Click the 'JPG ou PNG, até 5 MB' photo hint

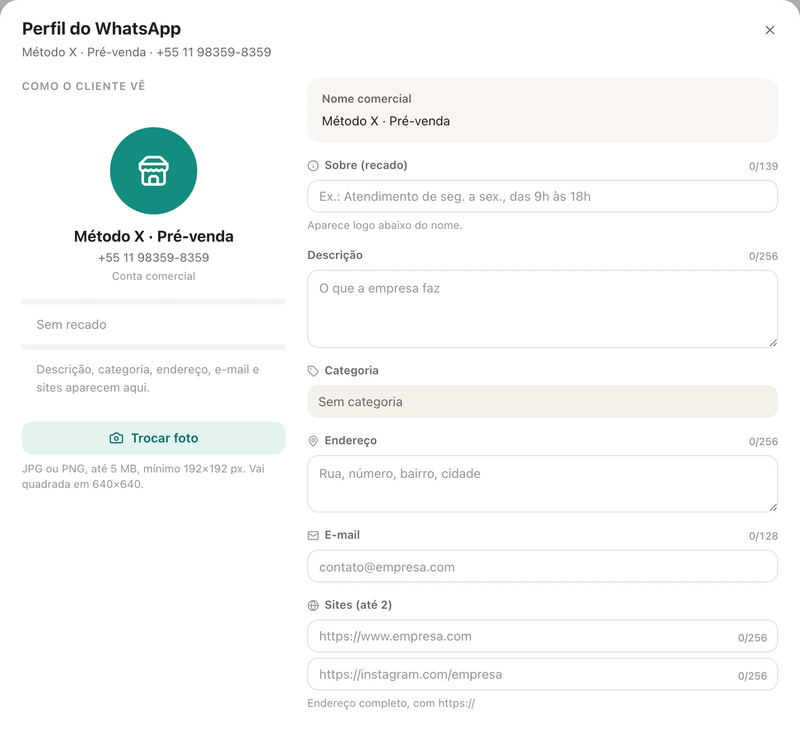(x=143, y=477)
